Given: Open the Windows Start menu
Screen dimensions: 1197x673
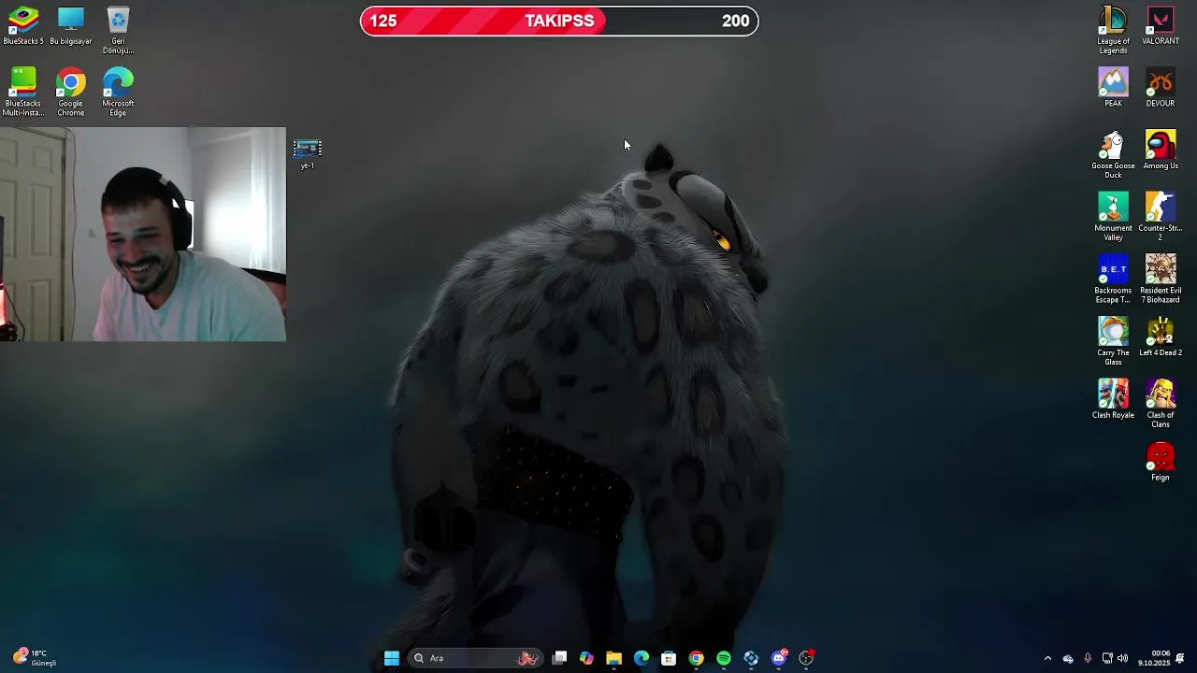Looking at the screenshot, I should point(392,658).
